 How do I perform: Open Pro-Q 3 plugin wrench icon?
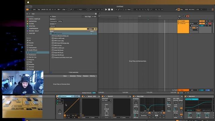coord(106,96)
